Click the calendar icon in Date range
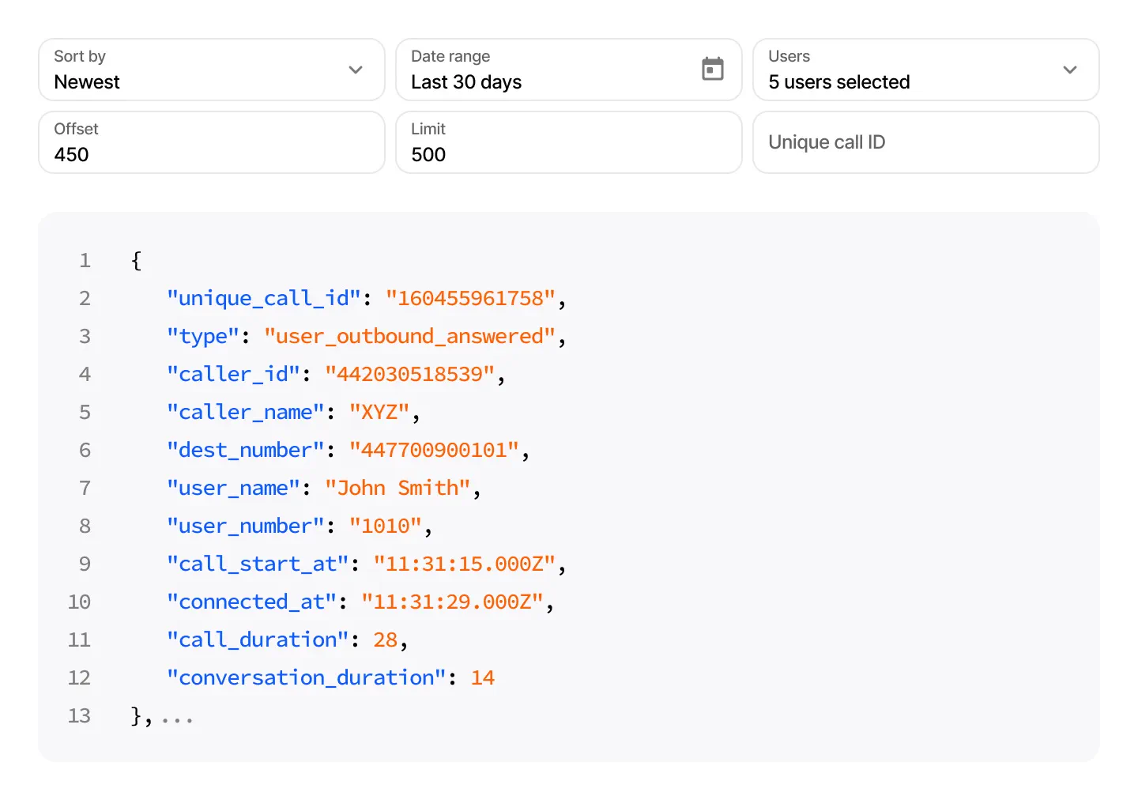Viewport: 1138px width, 800px height. [x=713, y=69]
